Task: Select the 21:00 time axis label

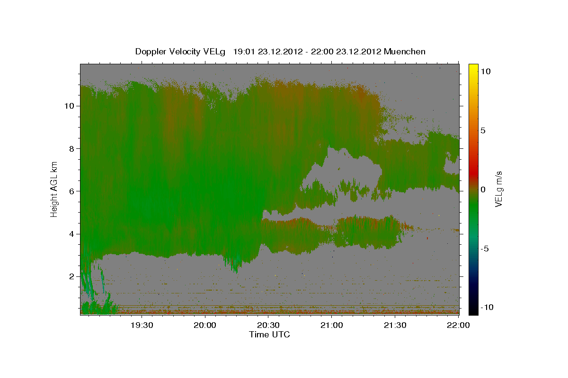Action: point(332,325)
